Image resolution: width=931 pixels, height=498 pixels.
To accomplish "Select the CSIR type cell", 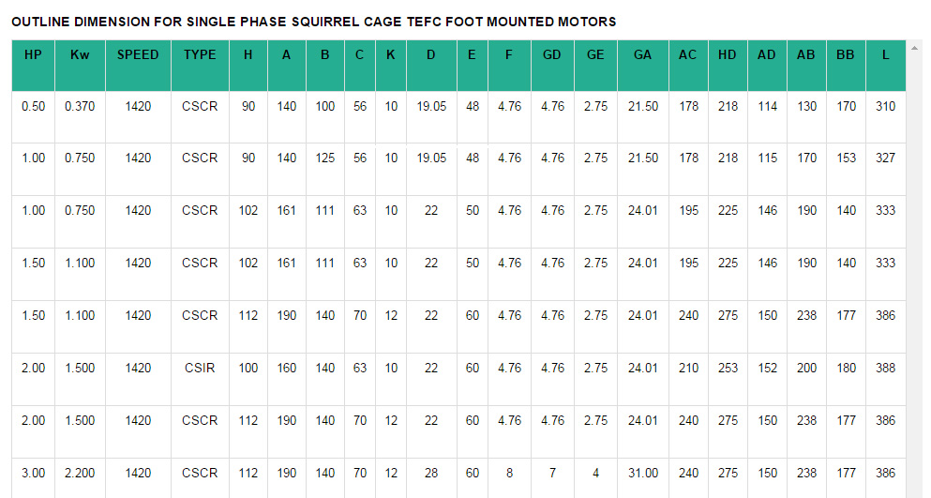I will pos(200,369).
